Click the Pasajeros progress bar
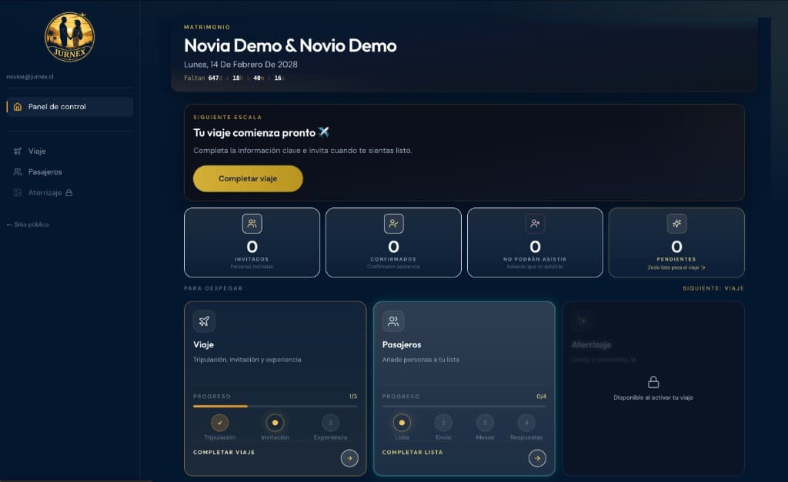Screen dimensions: 788x482 coord(464,406)
